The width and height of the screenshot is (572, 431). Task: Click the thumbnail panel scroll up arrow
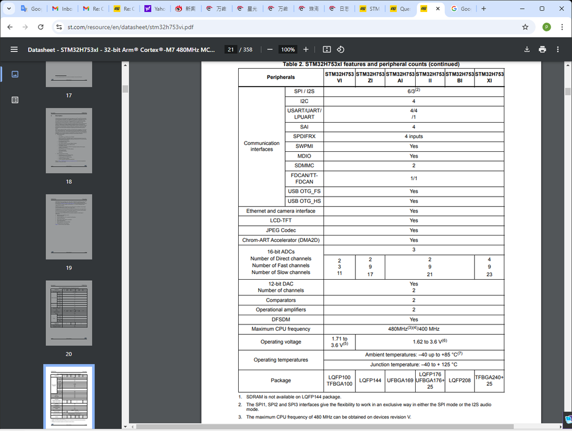125,65
